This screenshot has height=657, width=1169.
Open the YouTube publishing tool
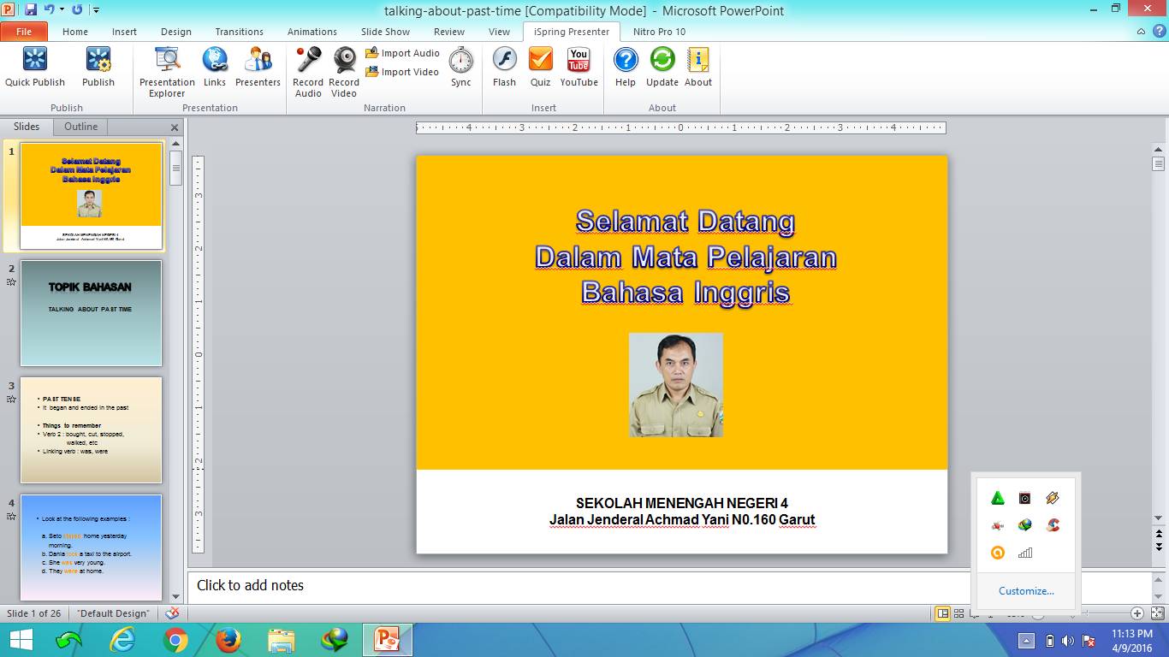[x=579, y=68]
